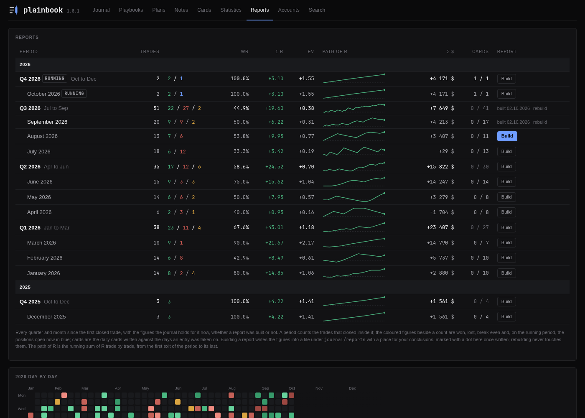This screenshot has height=418, width=585.
Task: Click the plainbook logo icon
Action: point(13,10)
